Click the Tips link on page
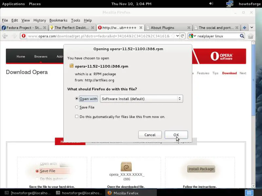This screenshot has width=262, height=196. click(x=215, y=73)
